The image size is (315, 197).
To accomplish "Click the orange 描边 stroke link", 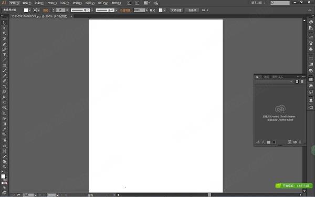I will pos(46,11).
